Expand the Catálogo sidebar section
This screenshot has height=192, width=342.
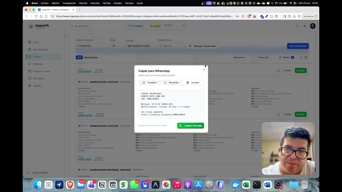coord(44,64)
